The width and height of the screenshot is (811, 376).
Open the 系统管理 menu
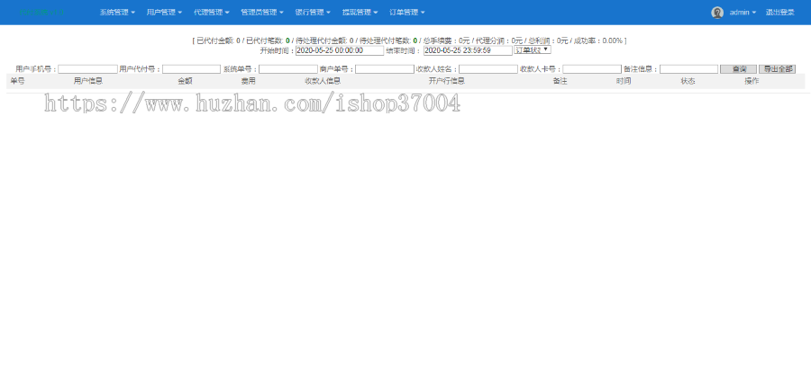pos(117,13)
